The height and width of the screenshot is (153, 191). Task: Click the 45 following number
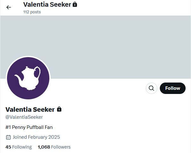(x=8, y=147)
